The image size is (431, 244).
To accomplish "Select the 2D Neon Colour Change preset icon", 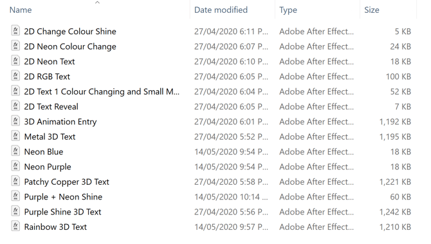I will pyautogui.click(x=15, y=46).
